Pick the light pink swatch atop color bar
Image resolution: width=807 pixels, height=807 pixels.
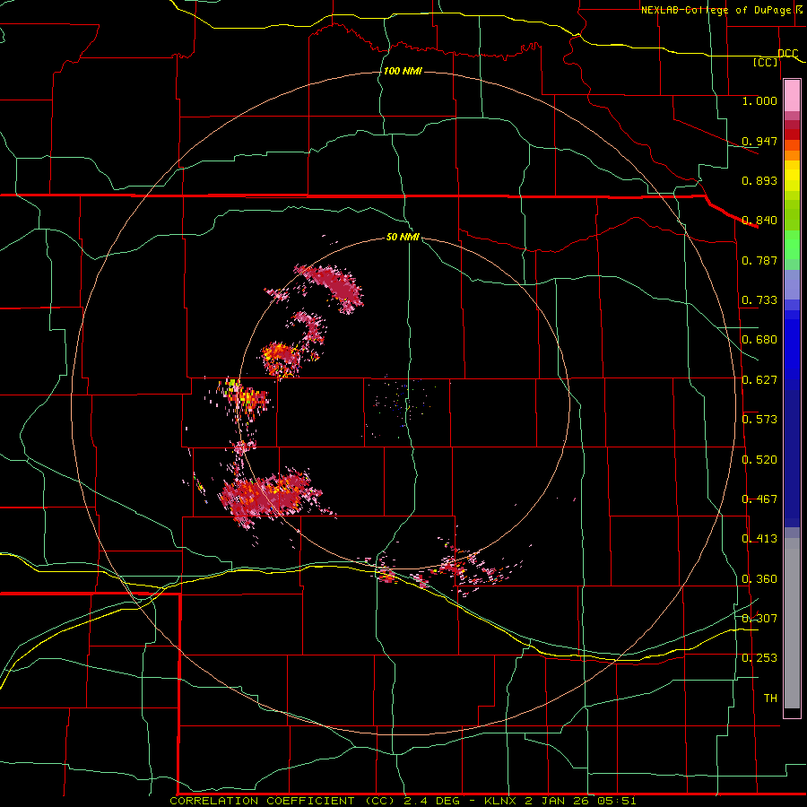792,96
